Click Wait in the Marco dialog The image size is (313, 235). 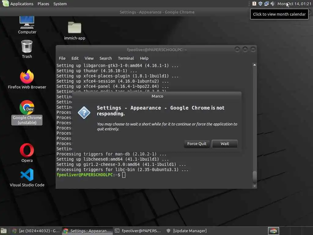(225, 144)
